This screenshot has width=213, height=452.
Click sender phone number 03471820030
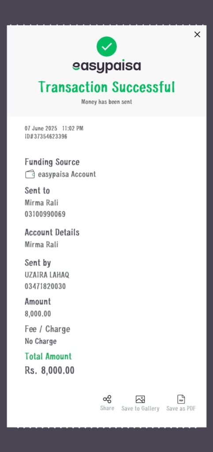point(45,286)
